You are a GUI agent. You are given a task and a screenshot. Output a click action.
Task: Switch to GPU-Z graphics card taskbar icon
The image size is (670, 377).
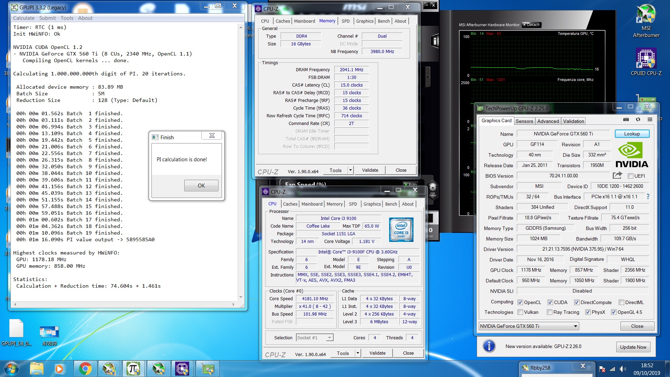[x=208, y=369]
